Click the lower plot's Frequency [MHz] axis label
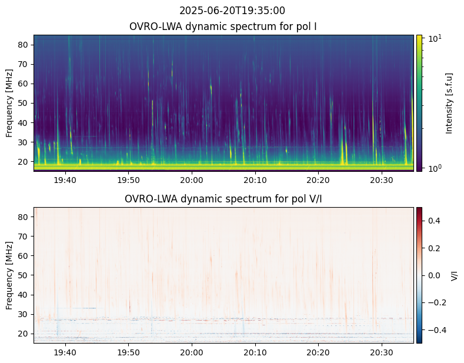 (x=9, y=275)
